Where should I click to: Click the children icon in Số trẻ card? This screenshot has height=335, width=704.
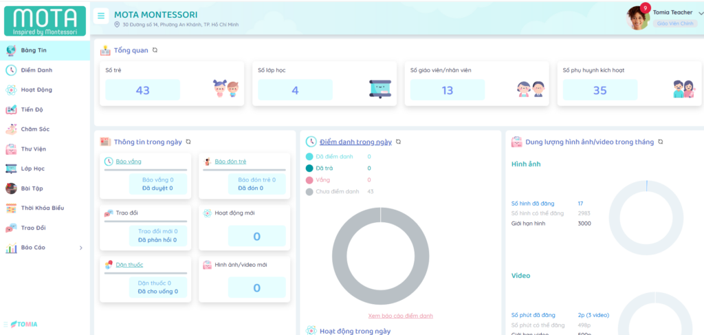(x=225, y=89)
